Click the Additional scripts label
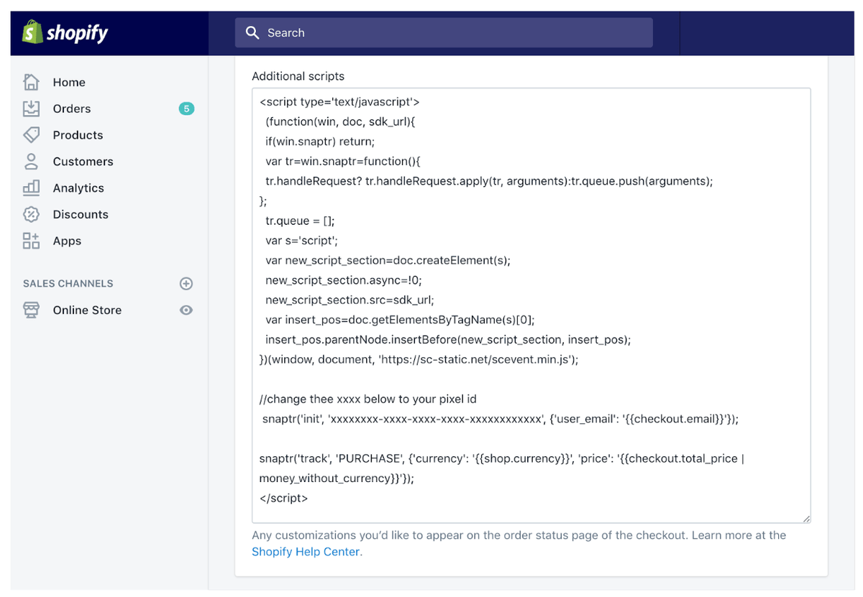The image size is (863, 597). pos(298,75)
